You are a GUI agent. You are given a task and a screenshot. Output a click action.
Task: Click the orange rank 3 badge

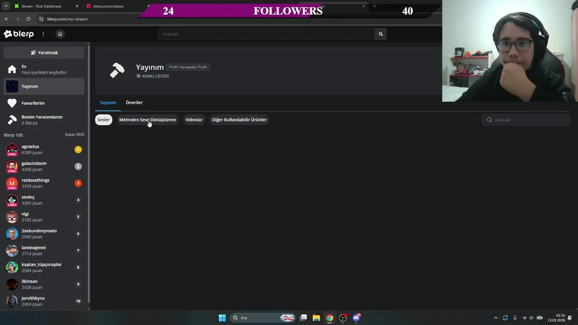pos(78,183)
